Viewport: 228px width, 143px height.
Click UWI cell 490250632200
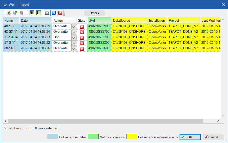99,37
